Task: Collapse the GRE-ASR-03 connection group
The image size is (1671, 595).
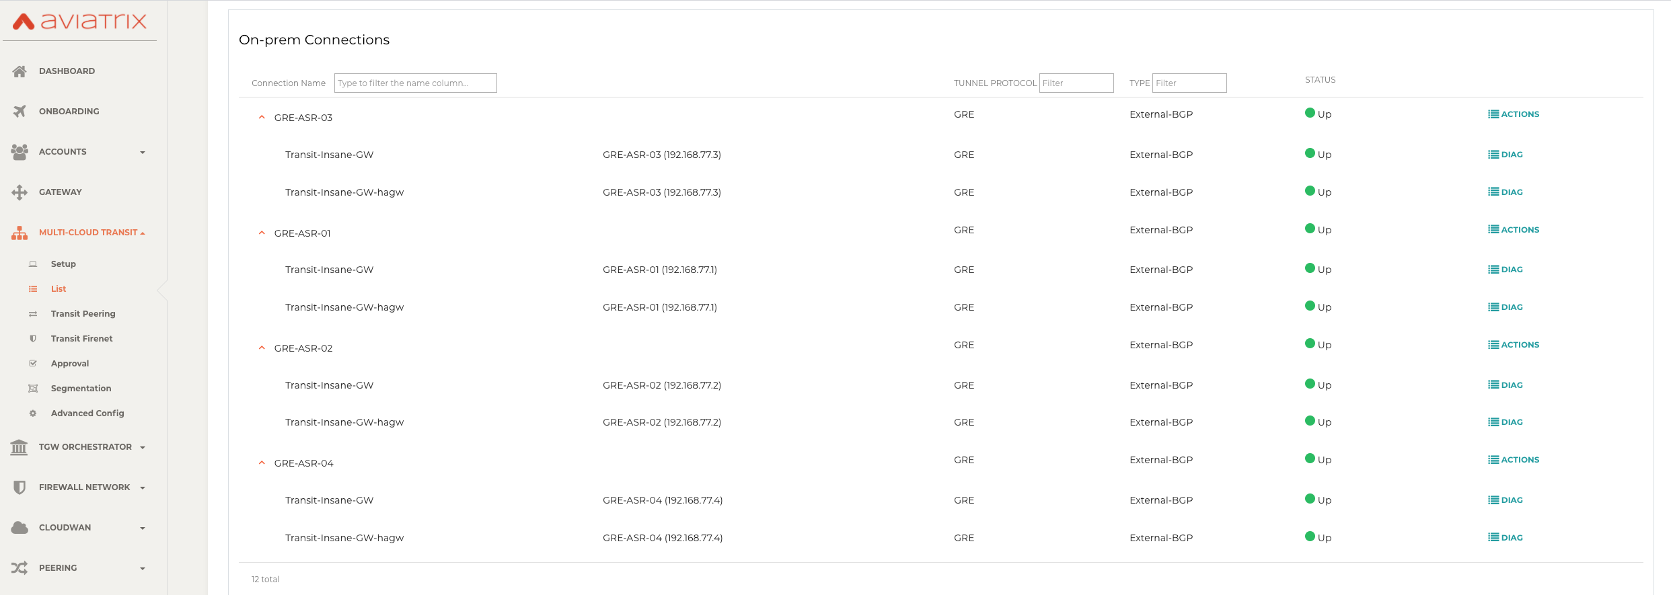Action: 262,118
